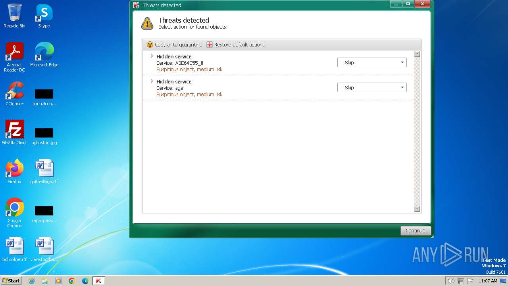The height and width of the screenshot is (286, 508).
Task: Close the Threats detected window
Action: (423, 4)
